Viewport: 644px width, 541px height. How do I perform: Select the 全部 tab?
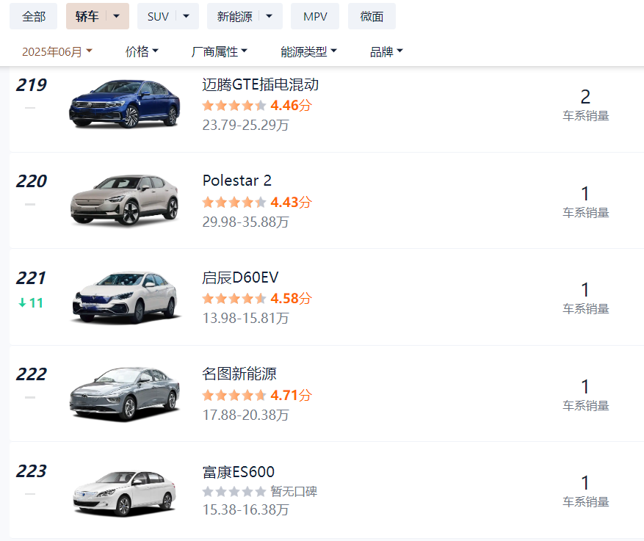tap(33, 16)
